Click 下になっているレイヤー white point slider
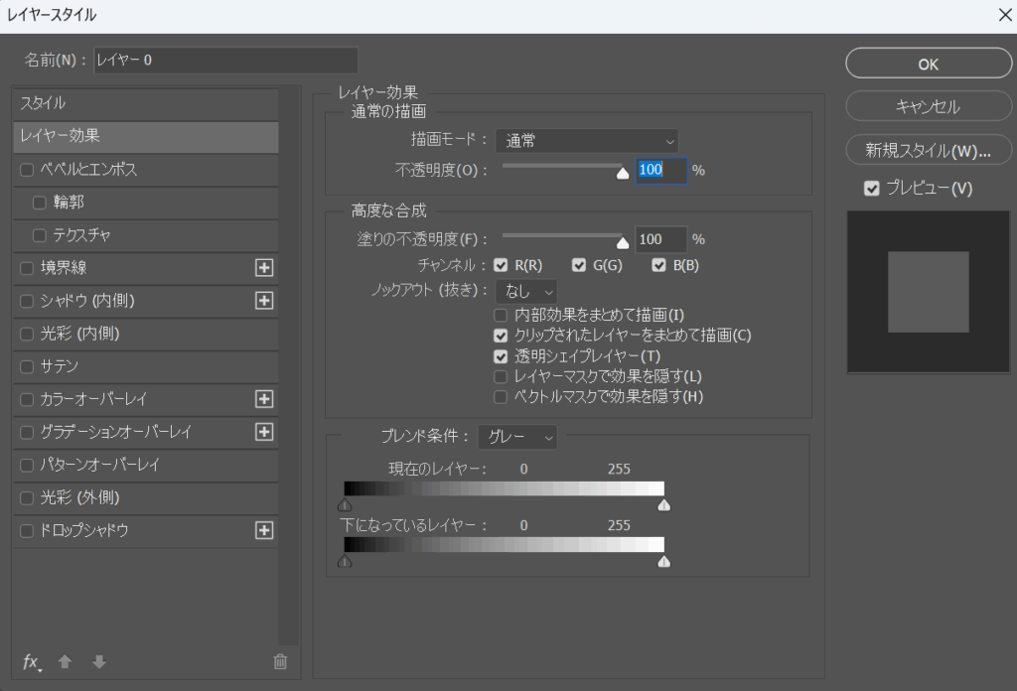Screen dimensions: 1017x691 (664, 561)
